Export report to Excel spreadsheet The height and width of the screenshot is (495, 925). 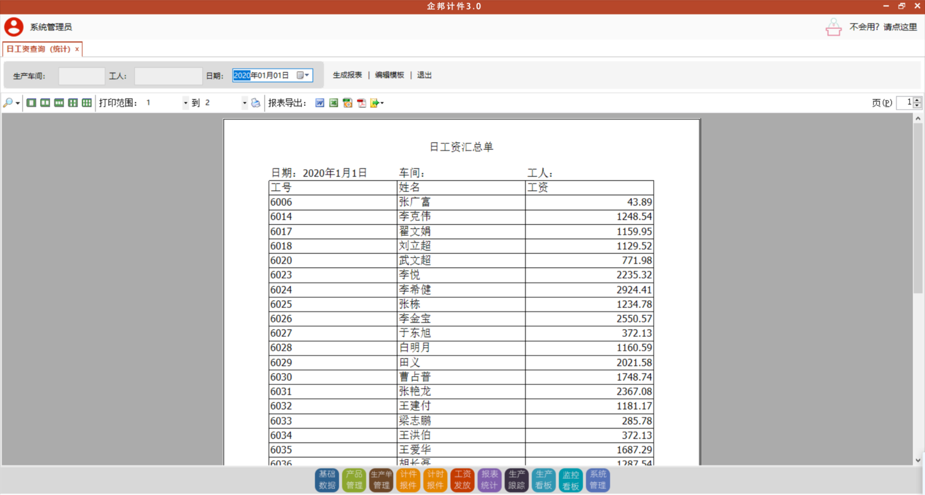334,103
